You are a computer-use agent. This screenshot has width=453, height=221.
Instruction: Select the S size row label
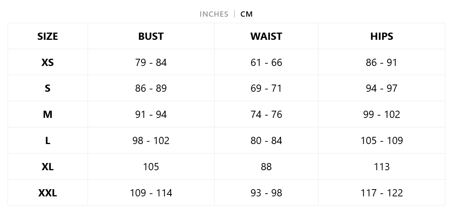[48, 88]
